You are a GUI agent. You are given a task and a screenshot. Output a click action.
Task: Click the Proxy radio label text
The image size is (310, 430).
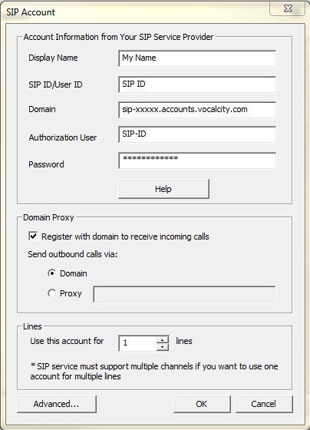click(71, 293)
